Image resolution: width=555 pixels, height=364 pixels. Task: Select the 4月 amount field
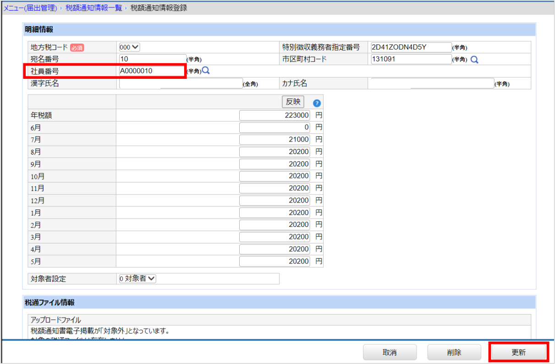point(275,249)
